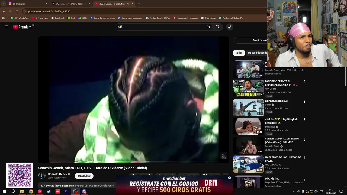347x195 pixels.
Task: Go back in browser history
Action: click(x=4, y=11)
